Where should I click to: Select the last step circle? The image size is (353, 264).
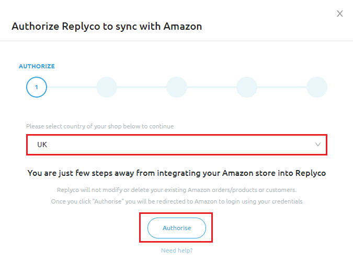pyautogui.click(x=317, y=87)
